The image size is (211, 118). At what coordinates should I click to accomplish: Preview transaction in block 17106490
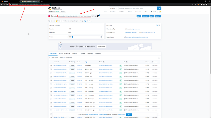pyautogui.click(x=51, y=91)
